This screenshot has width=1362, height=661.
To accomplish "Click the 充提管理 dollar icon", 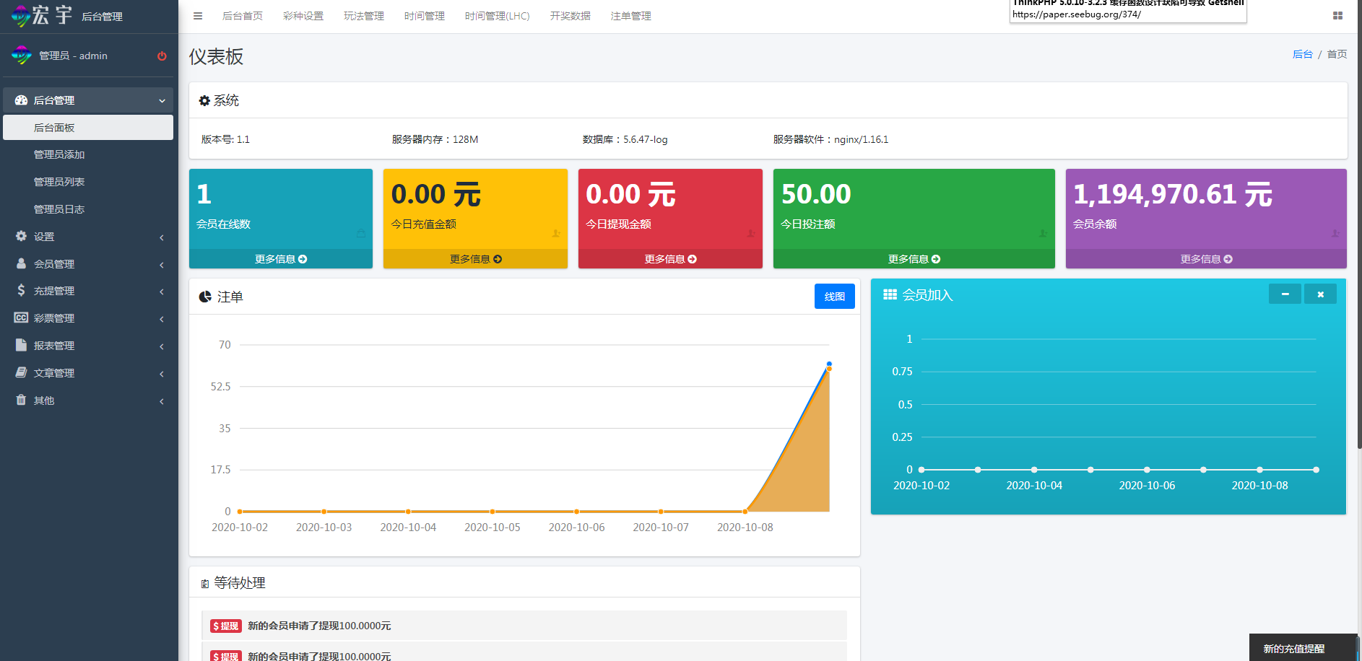I will coord(21,290).
